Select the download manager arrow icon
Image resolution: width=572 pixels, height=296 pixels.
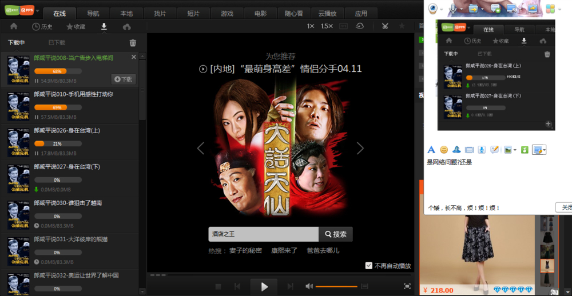pyautogui.click(x=104, y=26)
